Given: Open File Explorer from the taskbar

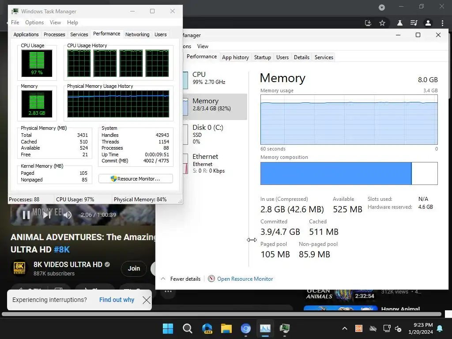Looking at the screenshot, I should pyautogui.click(x=226, y=328).
